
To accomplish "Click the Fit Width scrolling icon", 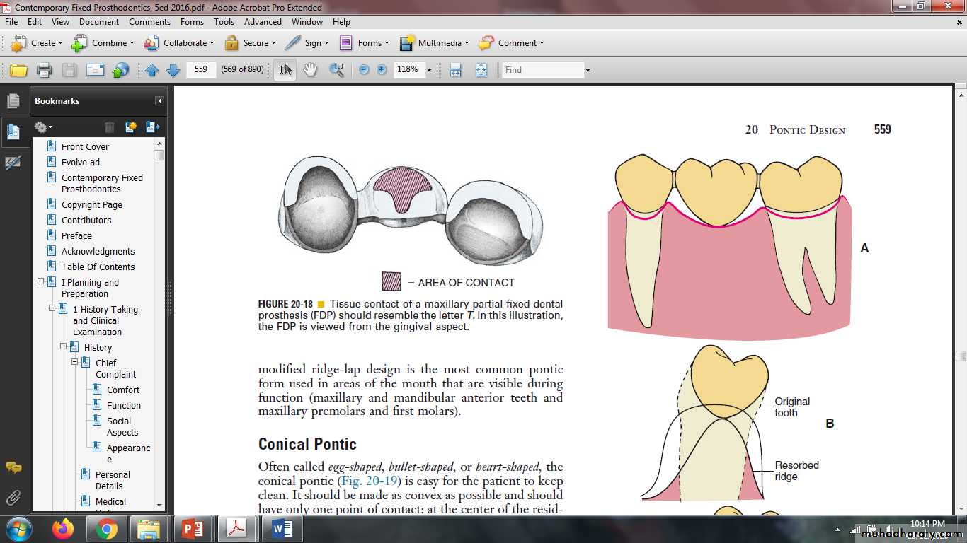I will 455,70.
